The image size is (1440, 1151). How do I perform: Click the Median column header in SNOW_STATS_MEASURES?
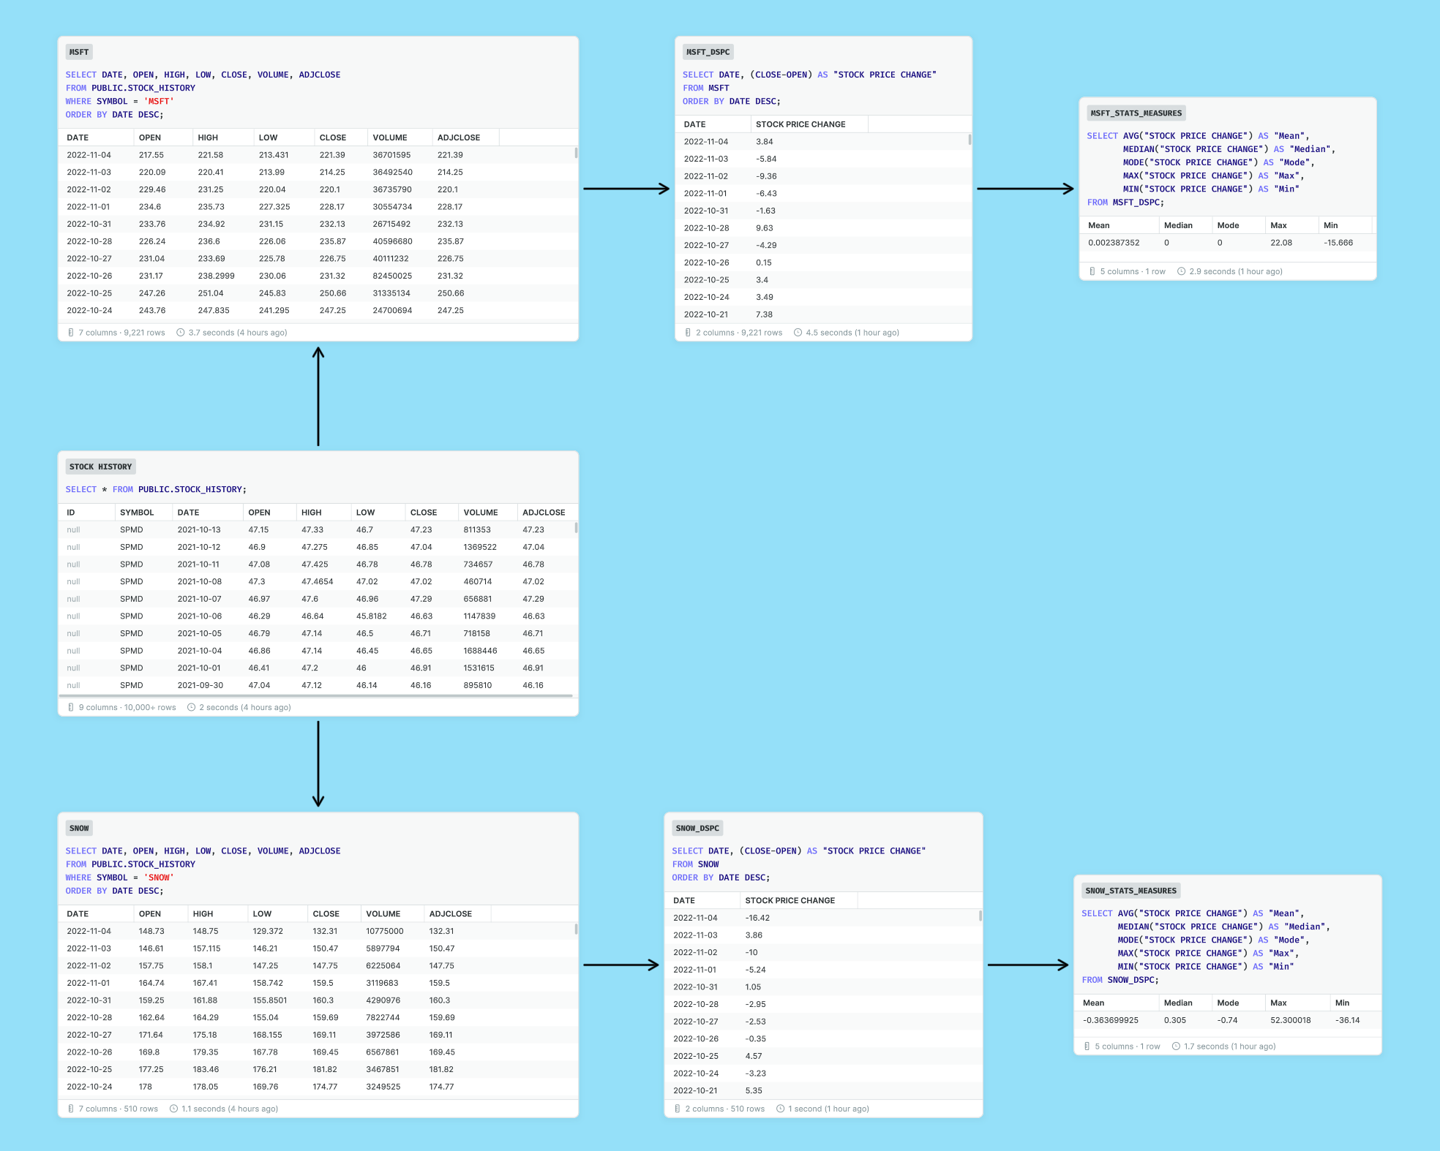tap(1178, 1003)
